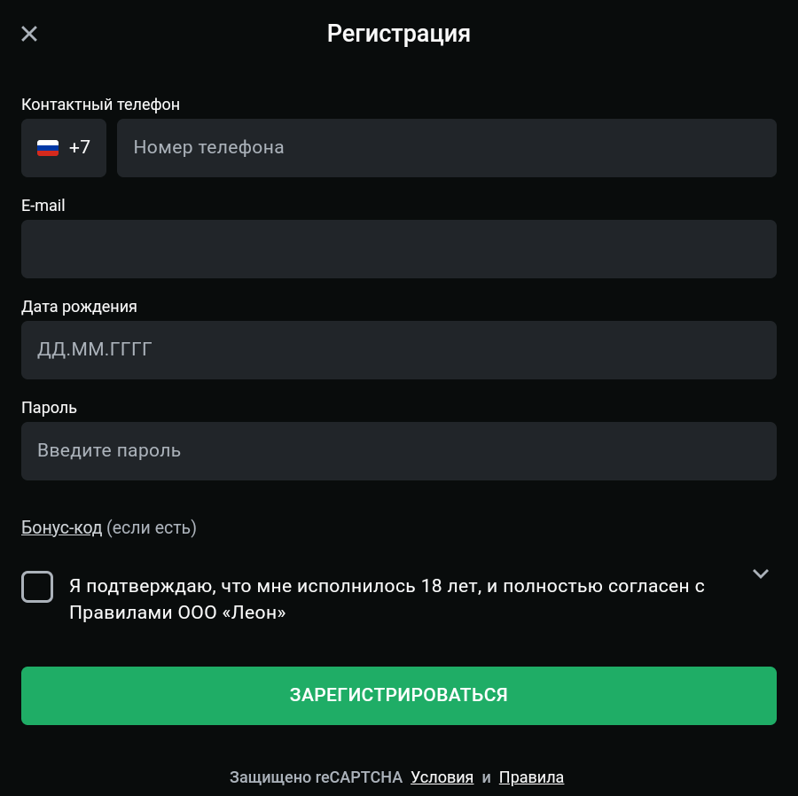Click the Контактный телефон label
The height and width of the screenshot is (796, 798).
pyautogui.click(x=100, y=105)
